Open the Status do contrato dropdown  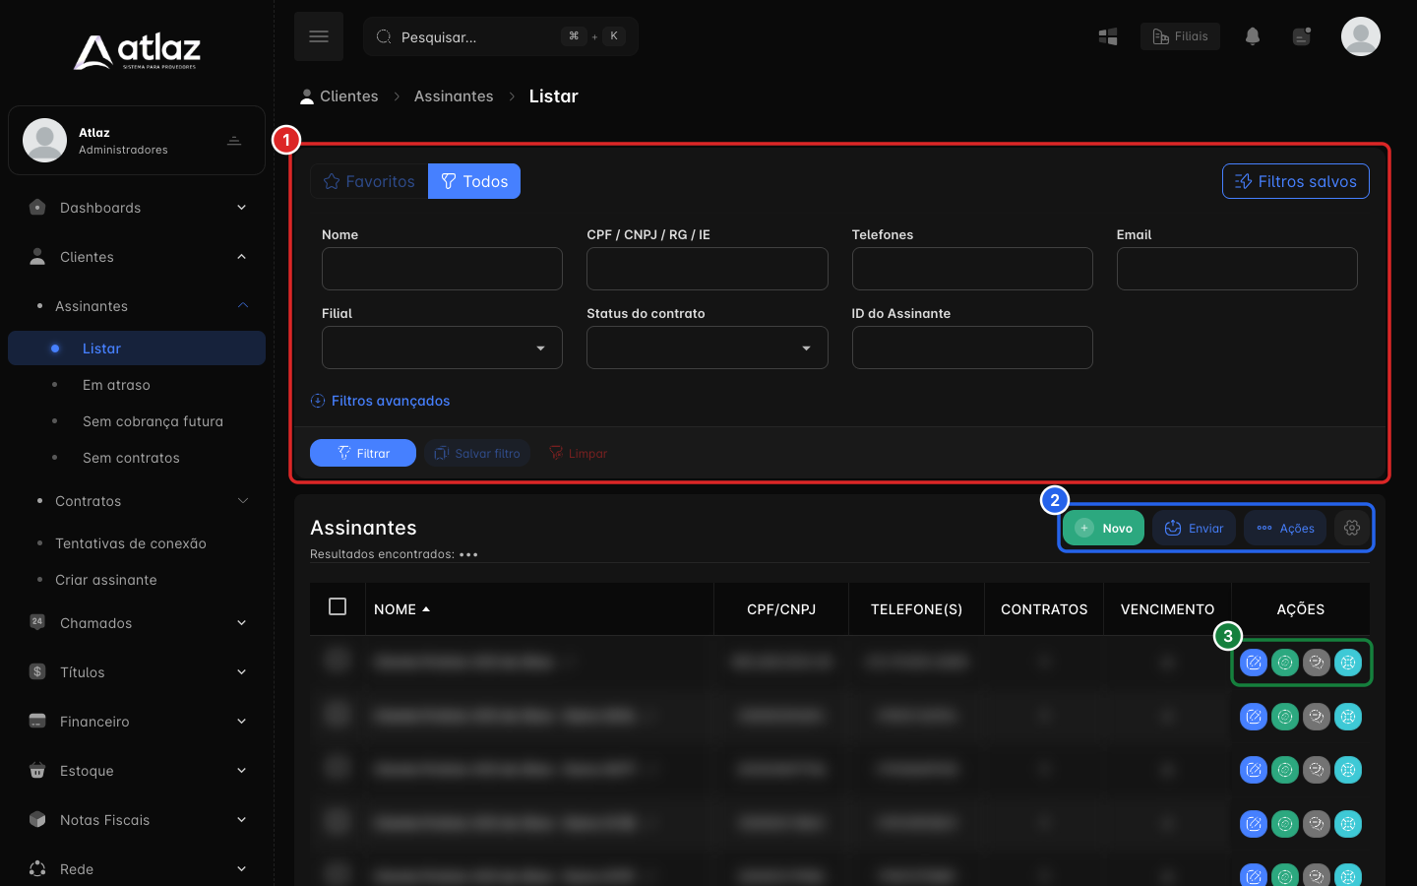pos(707,348)
